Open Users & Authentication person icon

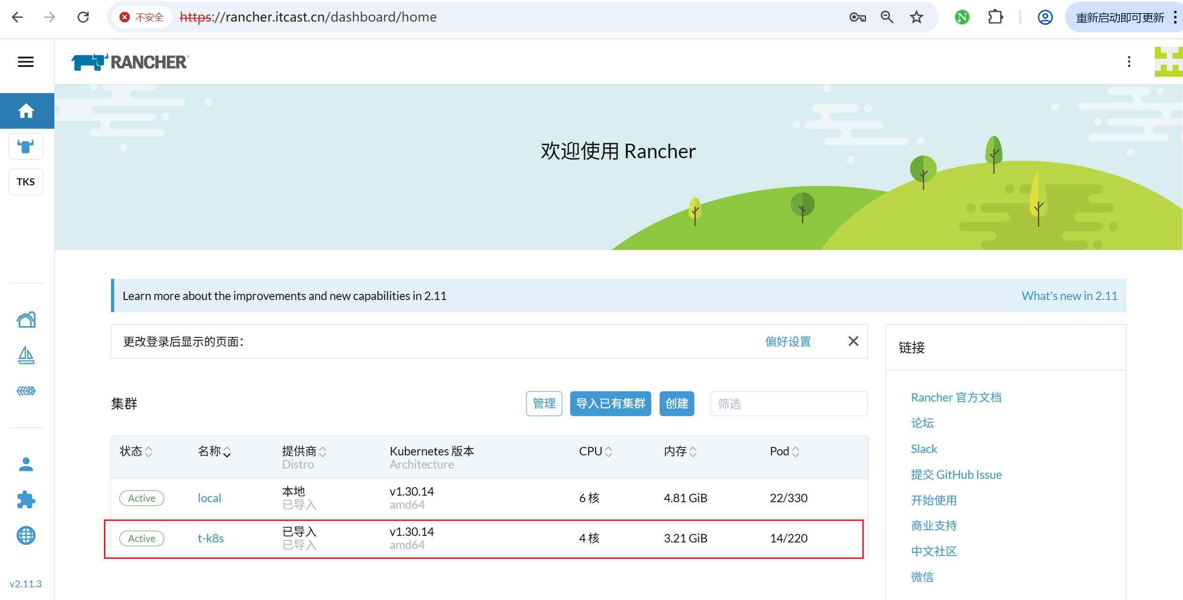tap(26, 464)
